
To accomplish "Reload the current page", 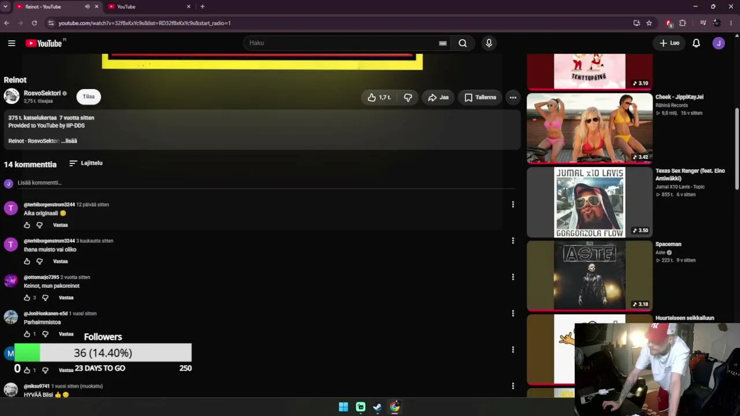I will pyautogui.click(x=34, y=23).
